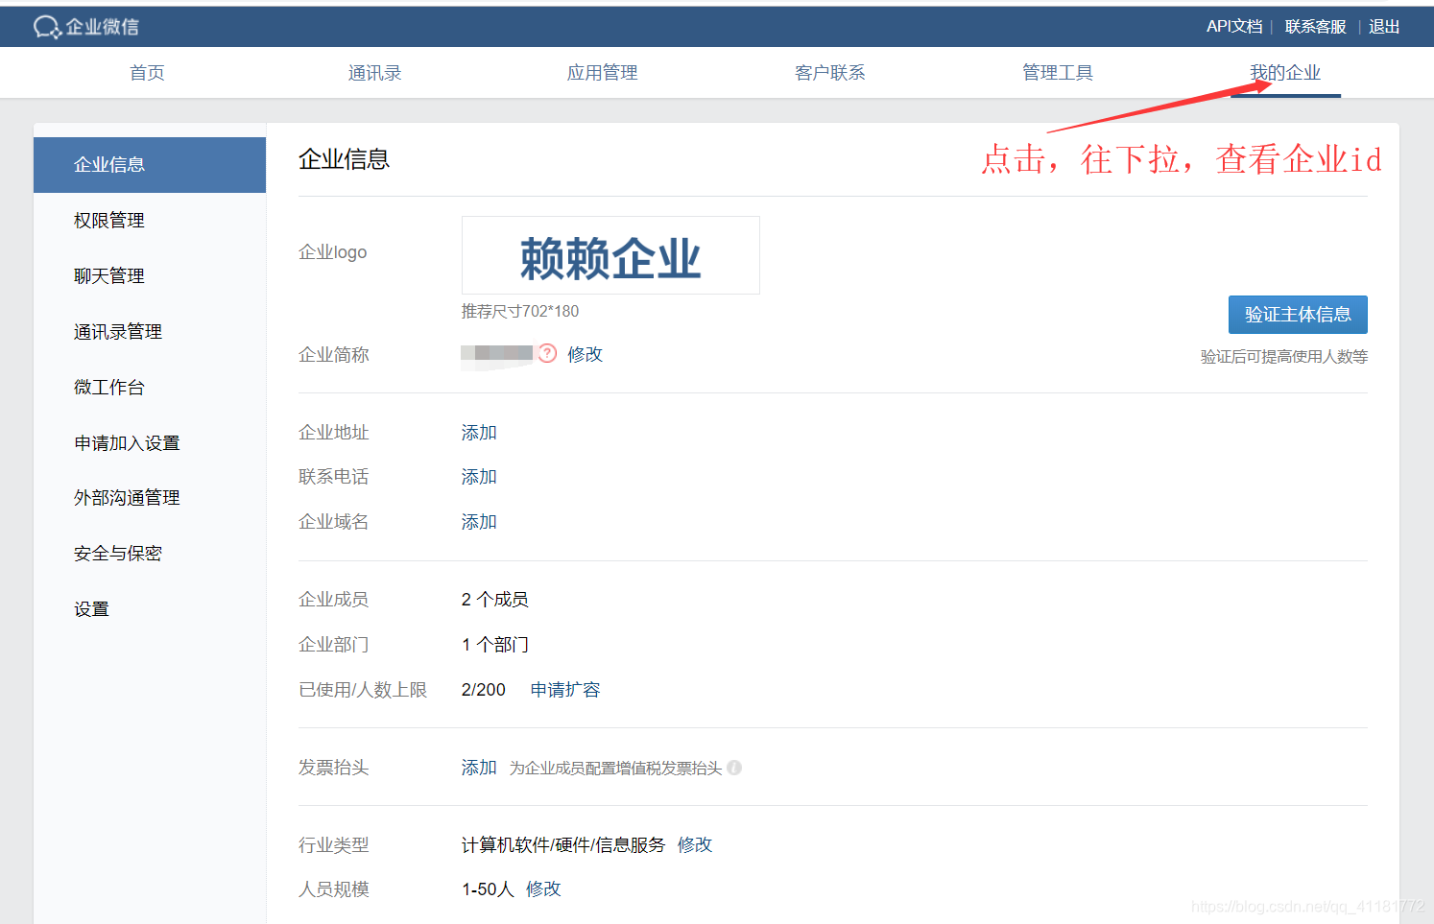
Task: Go to the 客户联系 tab
Action: (x=830, y=73)
